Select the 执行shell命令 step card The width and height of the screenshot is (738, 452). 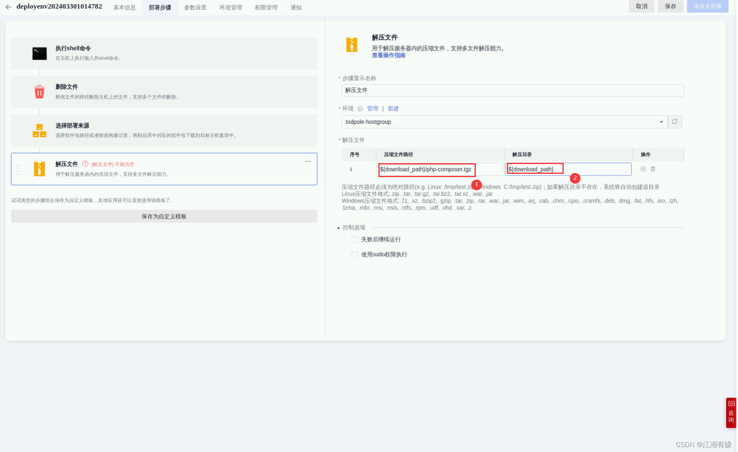click(x=164, y=53)
